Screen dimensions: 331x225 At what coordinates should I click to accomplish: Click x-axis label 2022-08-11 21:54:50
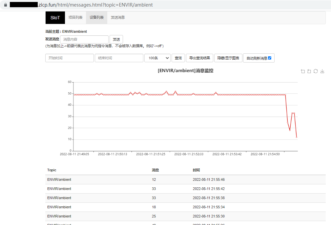pyautogui.click(x=265, y=154)
